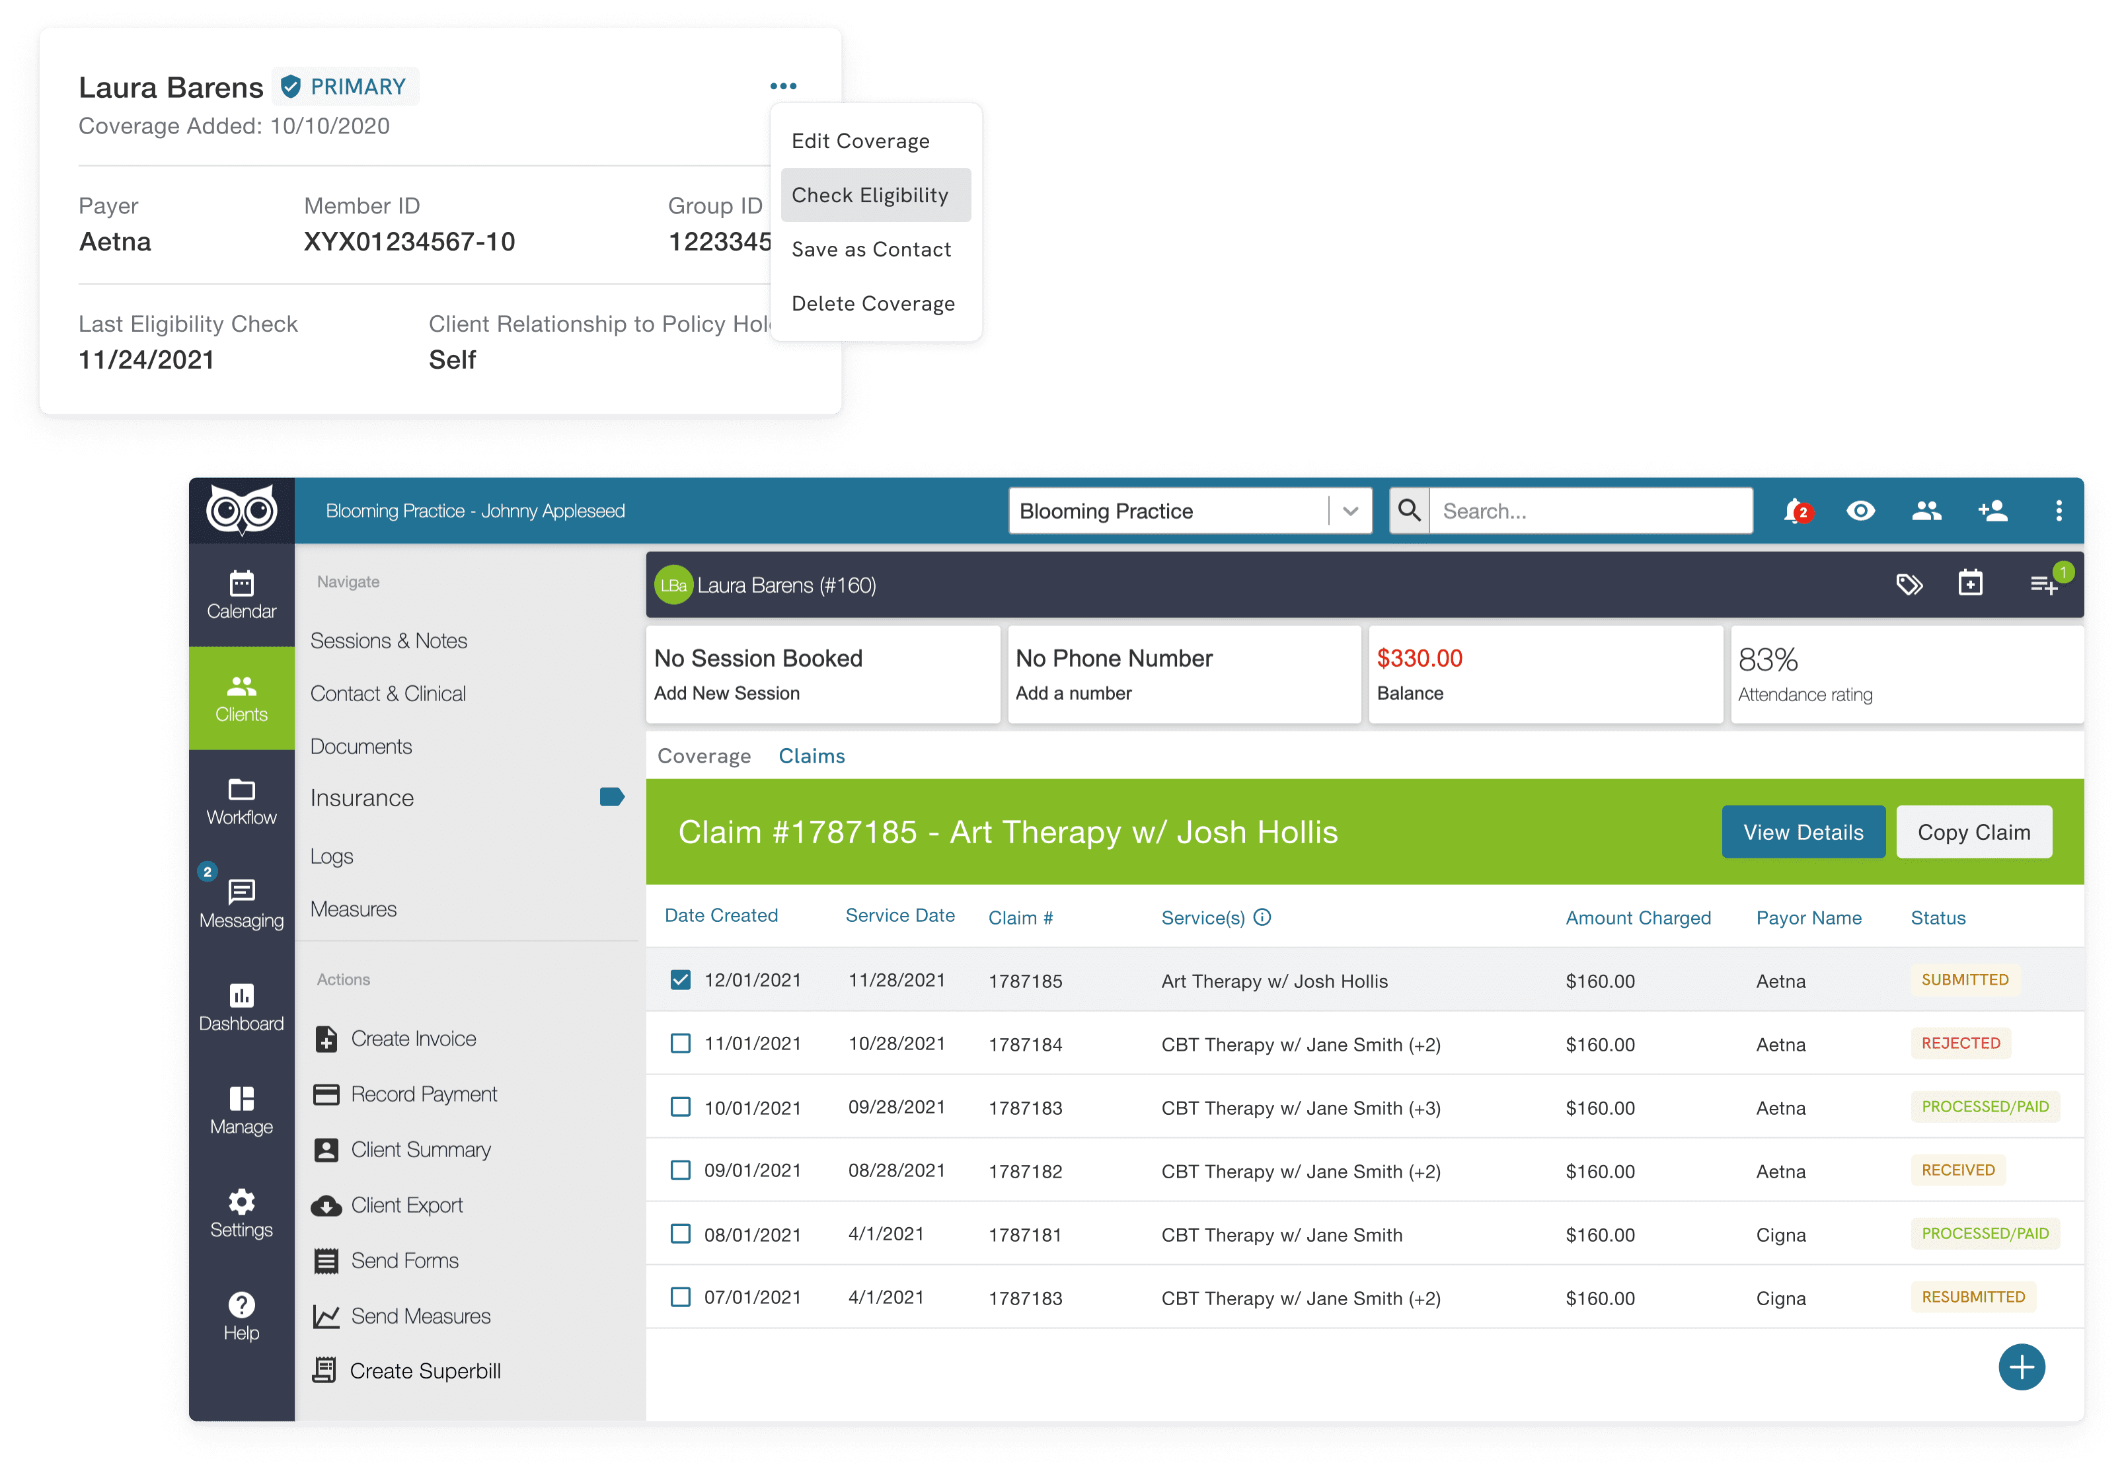2124x1473 pixels.
Task: Open Manage in the sidebar
Action: [242, 1110]
